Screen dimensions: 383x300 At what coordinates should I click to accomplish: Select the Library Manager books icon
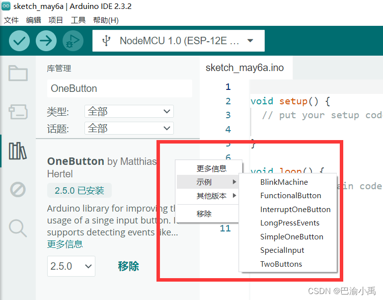pyautogui.click(x=18, y=151)
